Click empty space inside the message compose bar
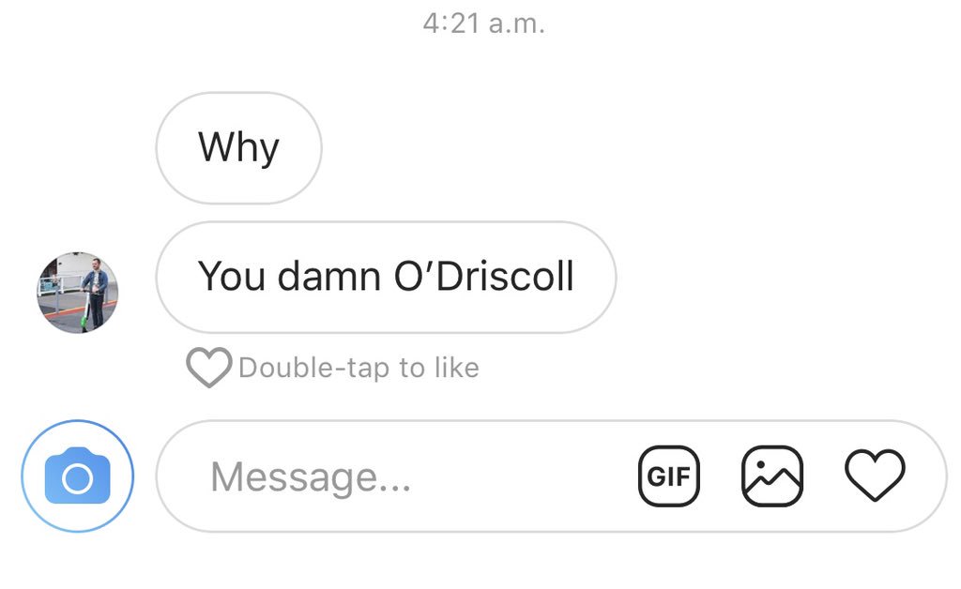This screenshot has height=589, width=961. coord(521,476)
